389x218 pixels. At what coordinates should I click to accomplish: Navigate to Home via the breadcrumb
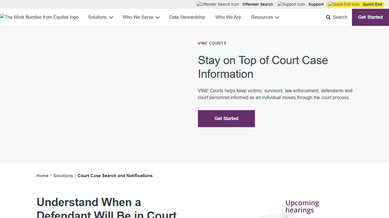pos(42,175)
